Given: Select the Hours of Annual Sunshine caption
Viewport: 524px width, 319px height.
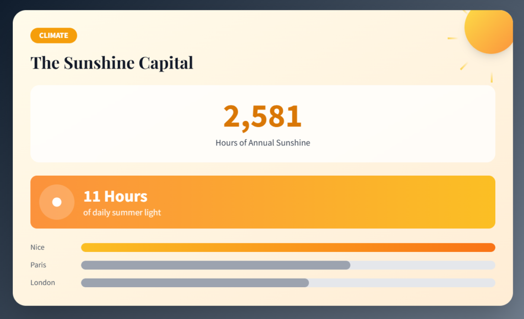Looking at the screenshot, I should pos(263,143).
